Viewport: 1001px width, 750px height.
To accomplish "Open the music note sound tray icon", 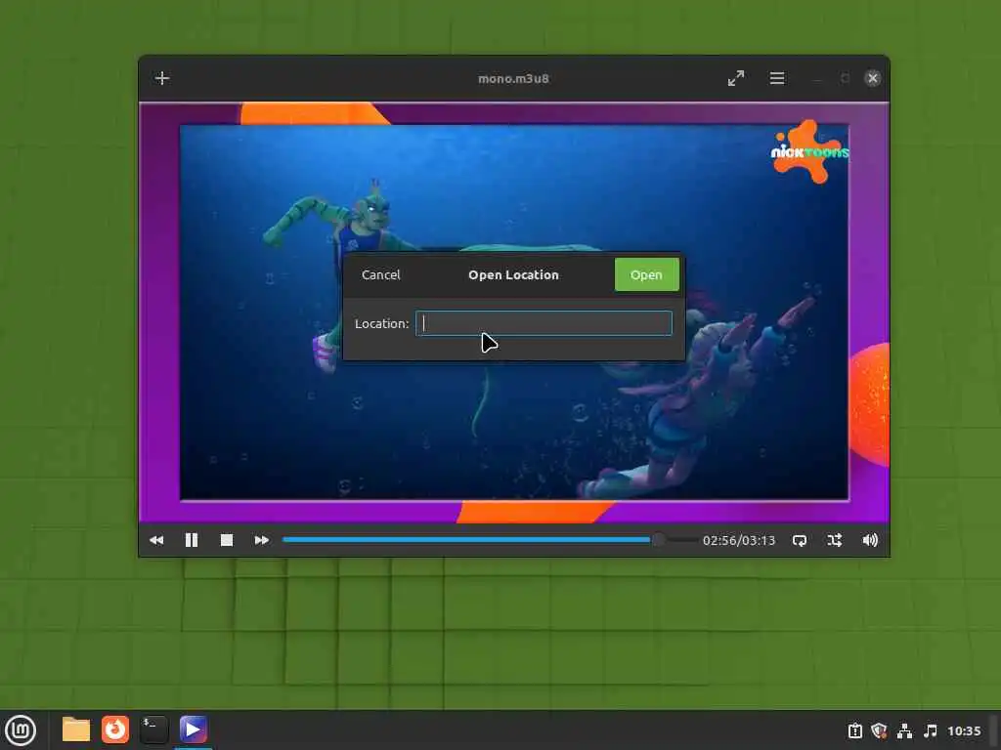I will coord(931,730).
